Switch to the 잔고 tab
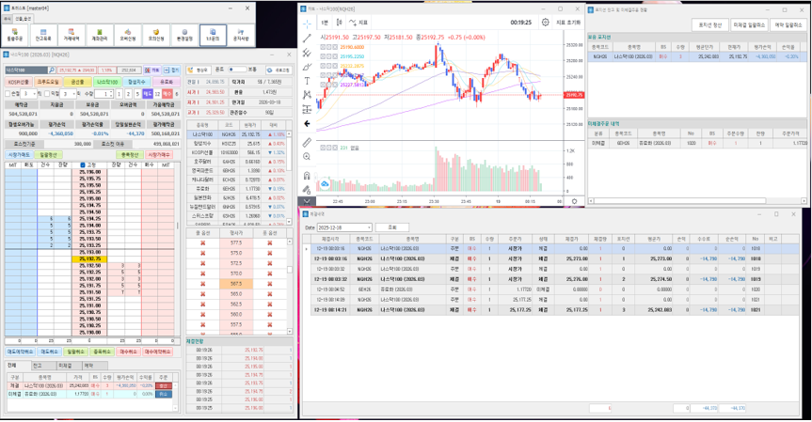 37,366
